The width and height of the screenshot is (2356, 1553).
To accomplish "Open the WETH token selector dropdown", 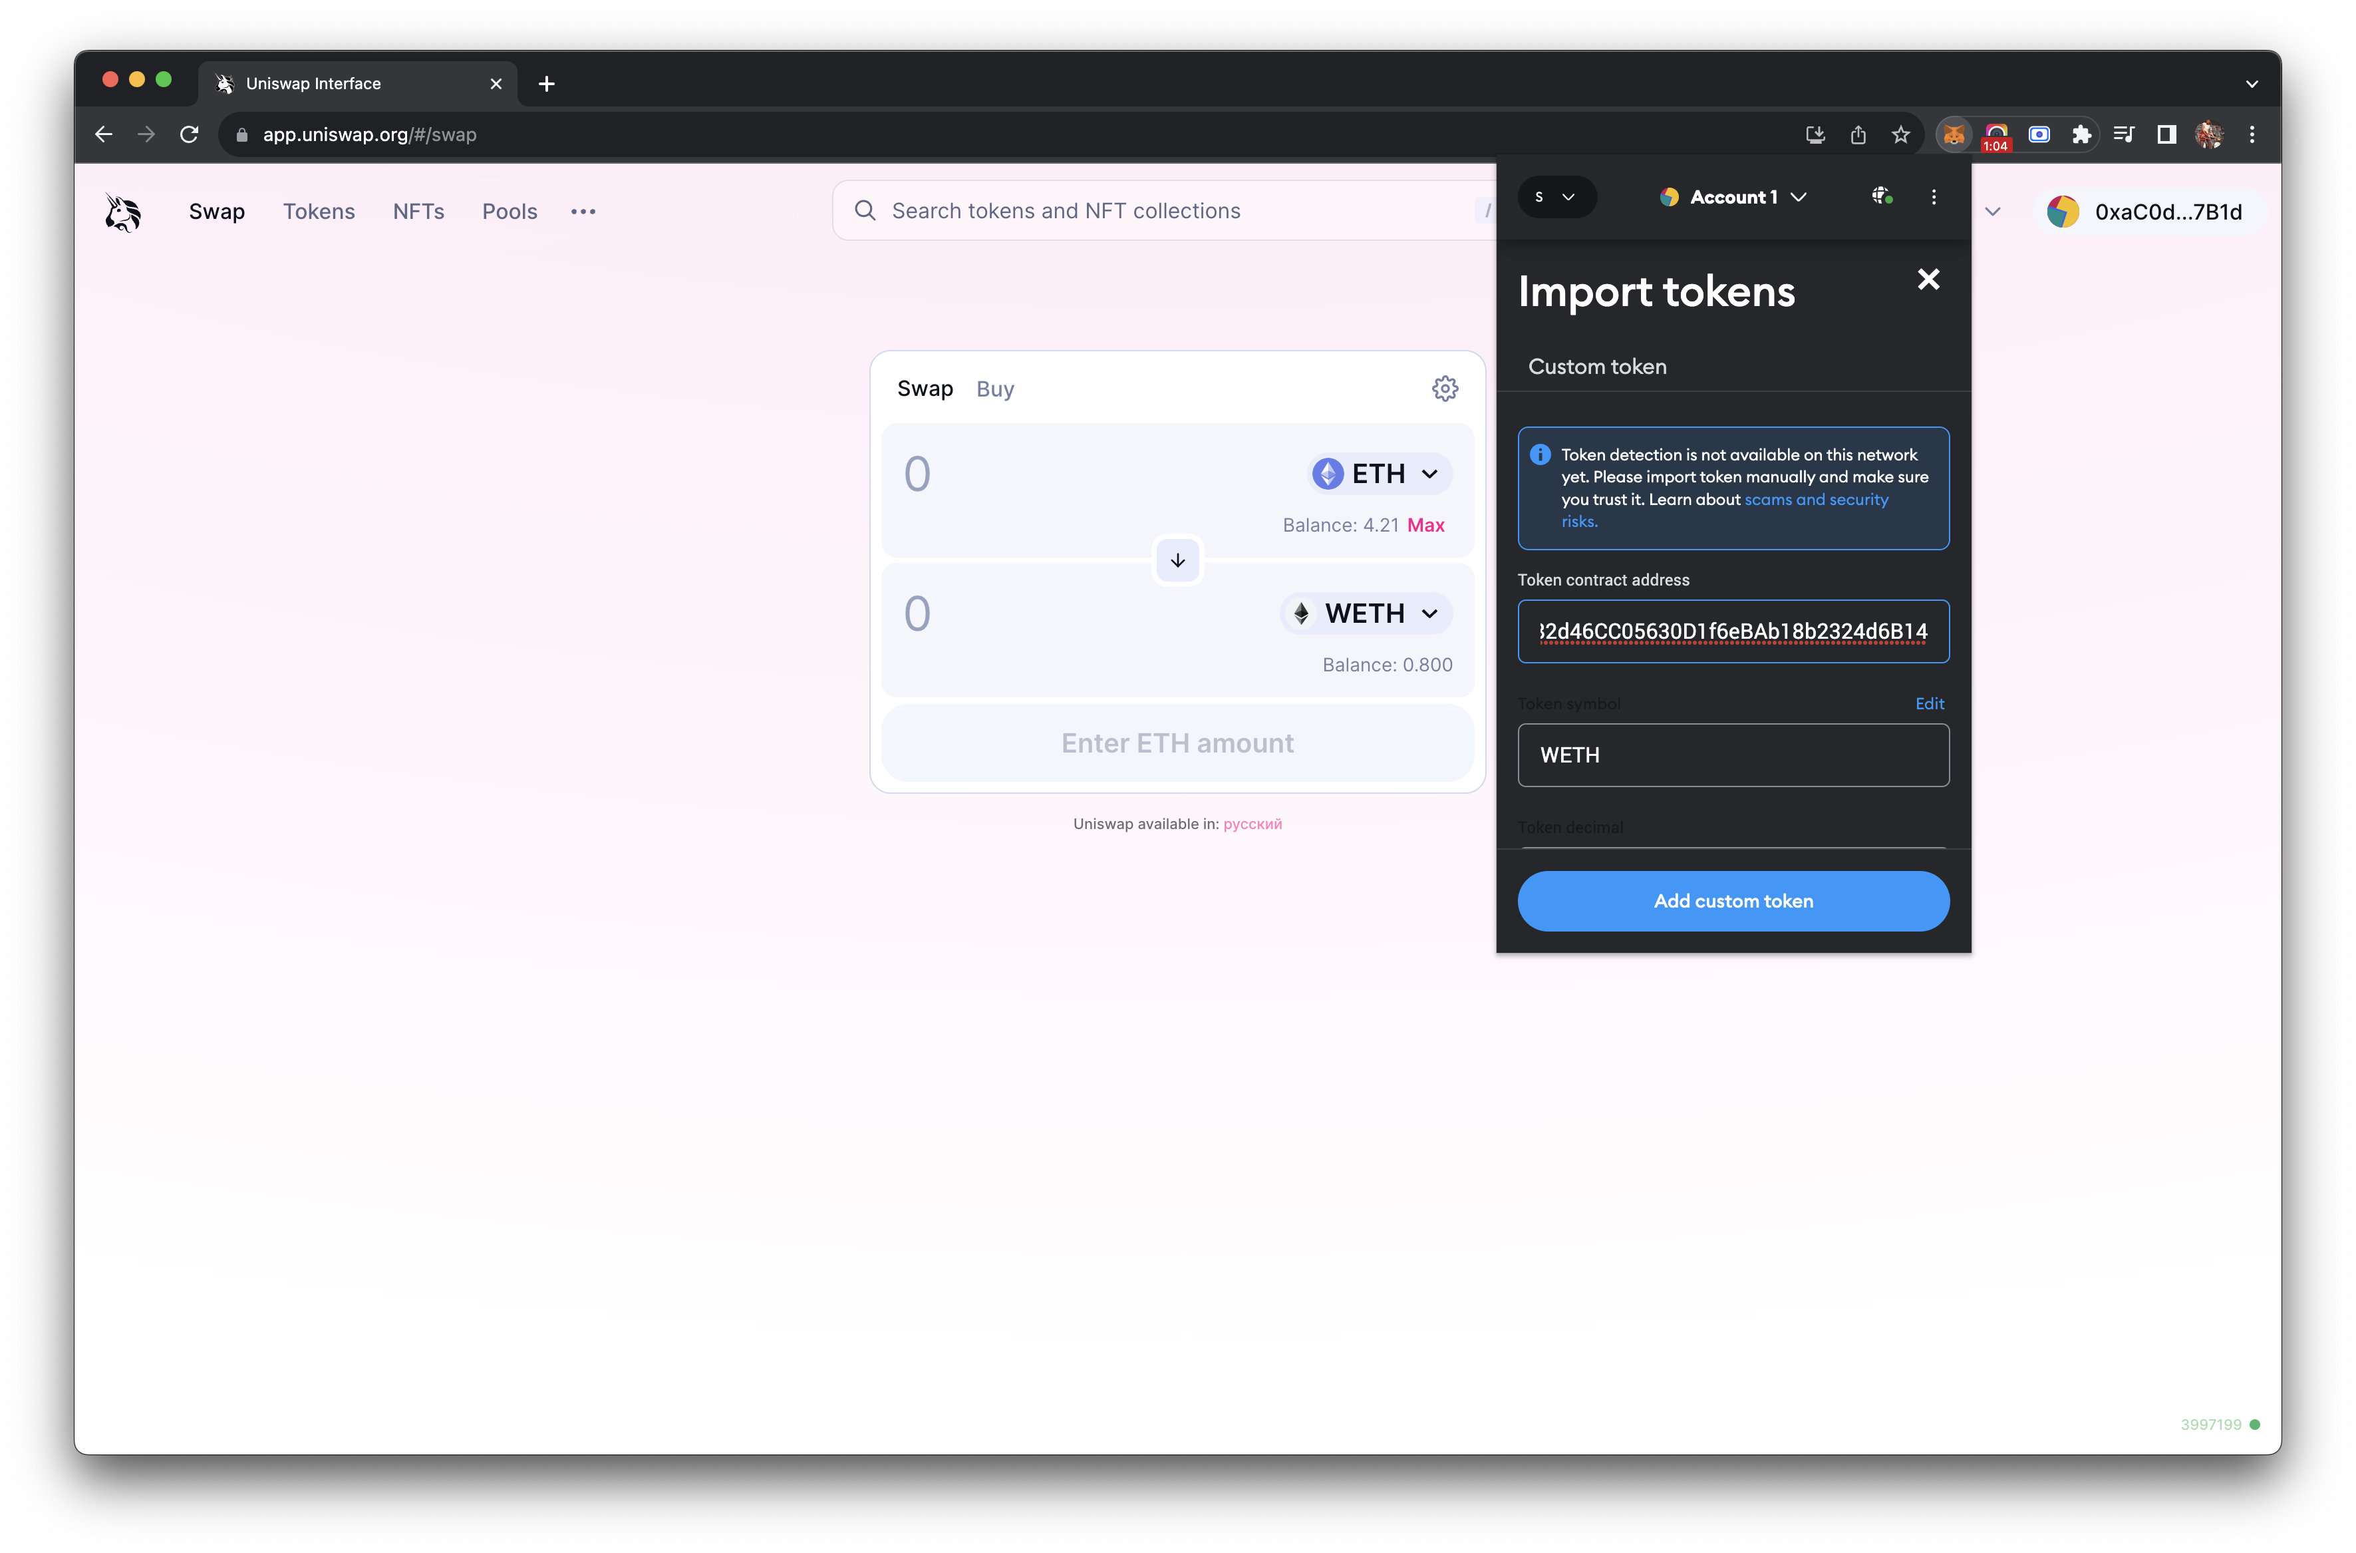I will click(1366, 613).
